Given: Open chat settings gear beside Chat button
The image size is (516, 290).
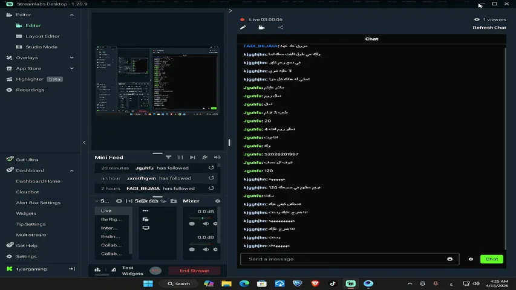Looking at the screenshot, I should [x=471, y=259].
